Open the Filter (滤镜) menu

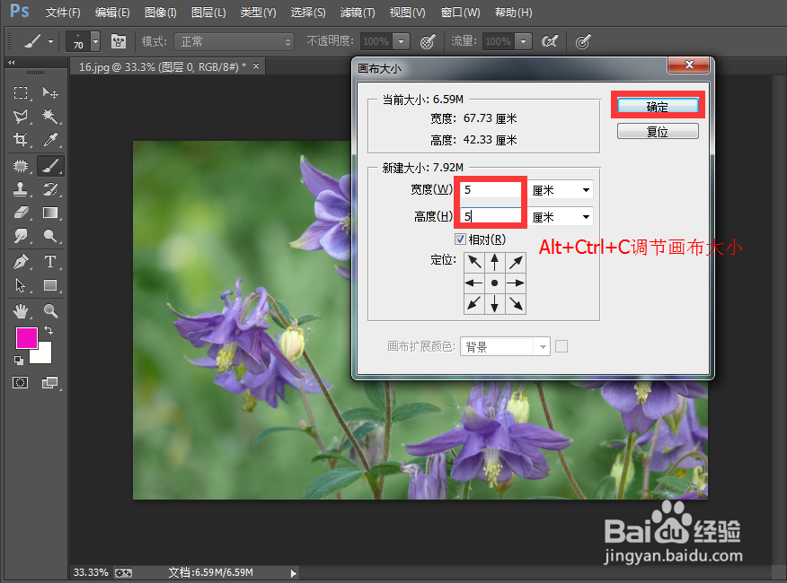tap(358, 13)
